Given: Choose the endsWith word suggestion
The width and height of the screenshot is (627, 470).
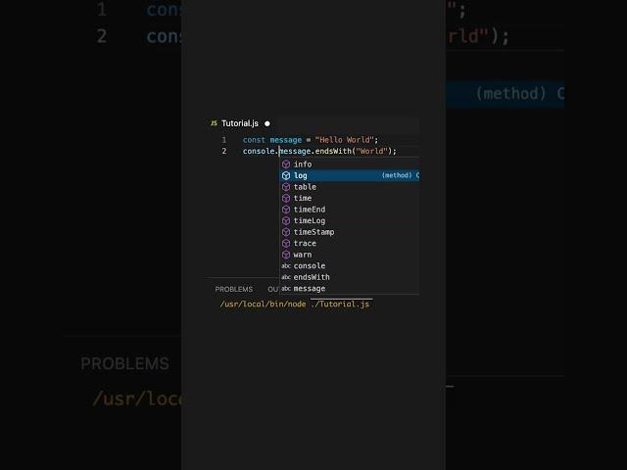Looking at the screenshot, I should pyautogui.click(x=349, y=277).
